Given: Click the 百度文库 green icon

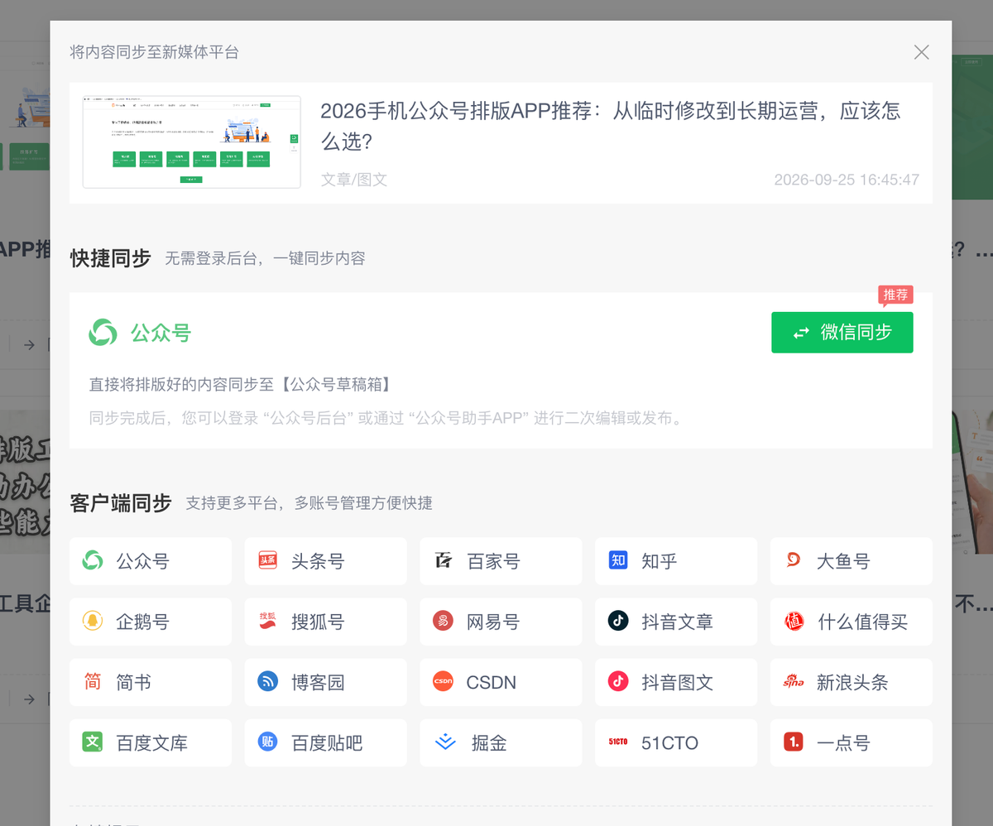Looking at the screenshot, I should tap(93, 742).
